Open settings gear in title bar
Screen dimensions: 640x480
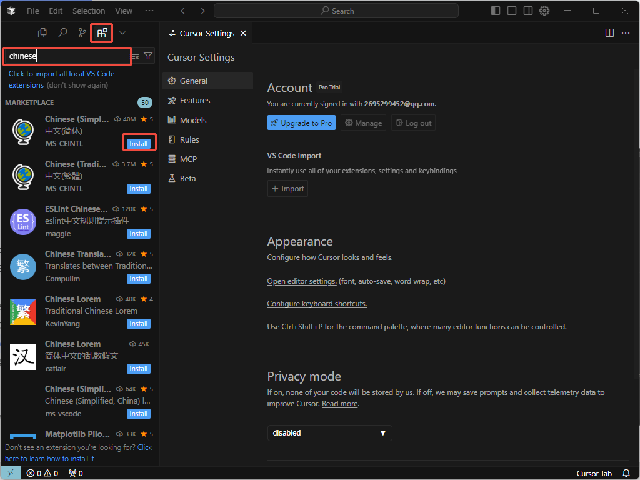pyautogui.click(x=544, y=11)
